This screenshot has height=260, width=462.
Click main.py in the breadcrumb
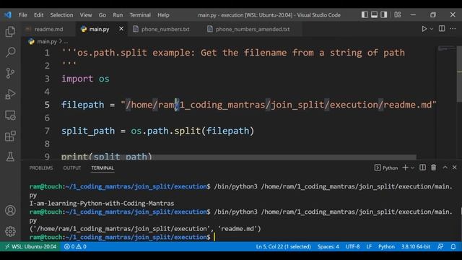[47, 42]
